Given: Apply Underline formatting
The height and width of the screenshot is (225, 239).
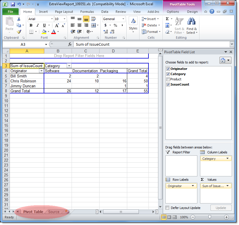Looking at the screenshot, I should pos(44,25).
